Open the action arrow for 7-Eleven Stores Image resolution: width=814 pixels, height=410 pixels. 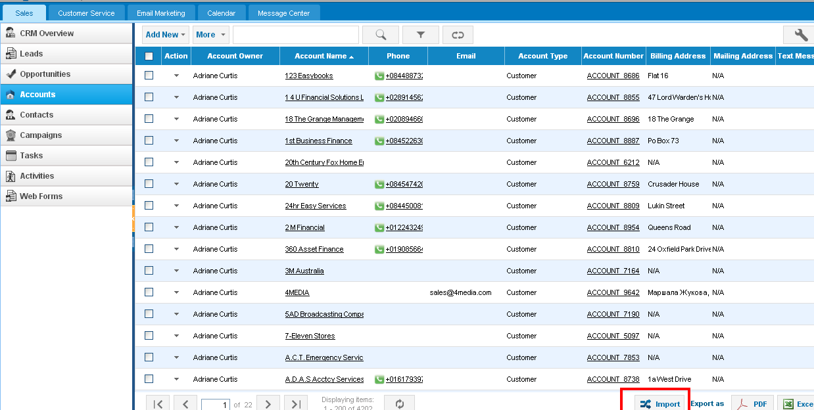(x=176, y=336)
